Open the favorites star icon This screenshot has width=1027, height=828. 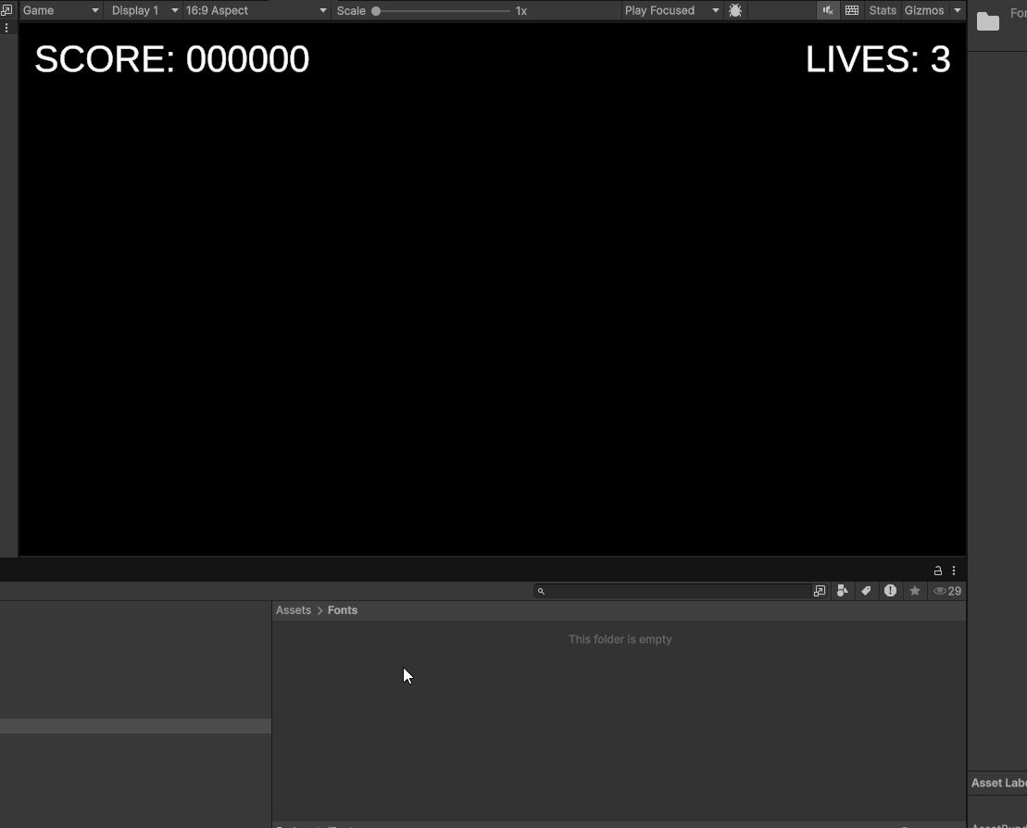click(x=915, y=591)
